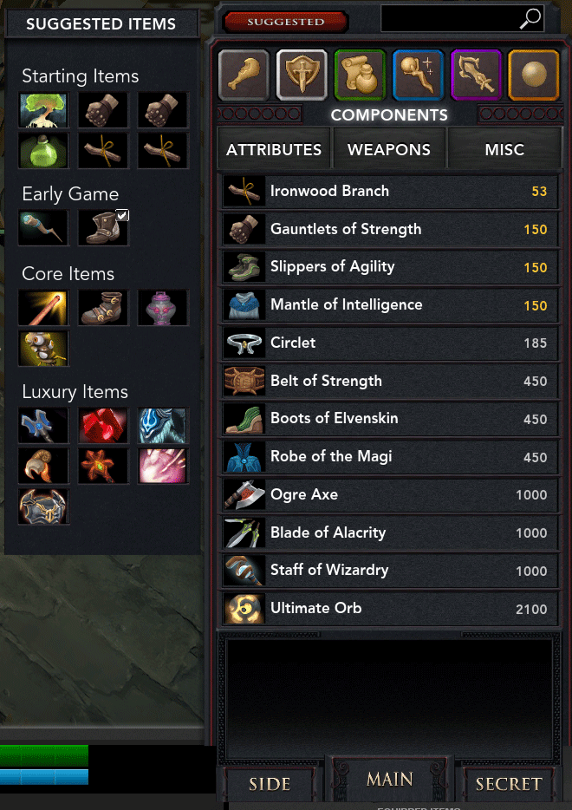This screenshot has height=810, width=572.
Task: Open the purple-bordered weapons category icon
Action: click(x=476, y=75)
